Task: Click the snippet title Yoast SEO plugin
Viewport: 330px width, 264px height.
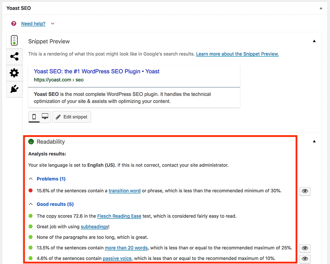Action: tap(97, 72)
